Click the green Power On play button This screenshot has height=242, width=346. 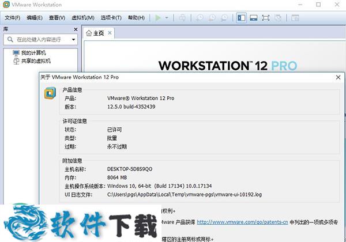point(158,18)
